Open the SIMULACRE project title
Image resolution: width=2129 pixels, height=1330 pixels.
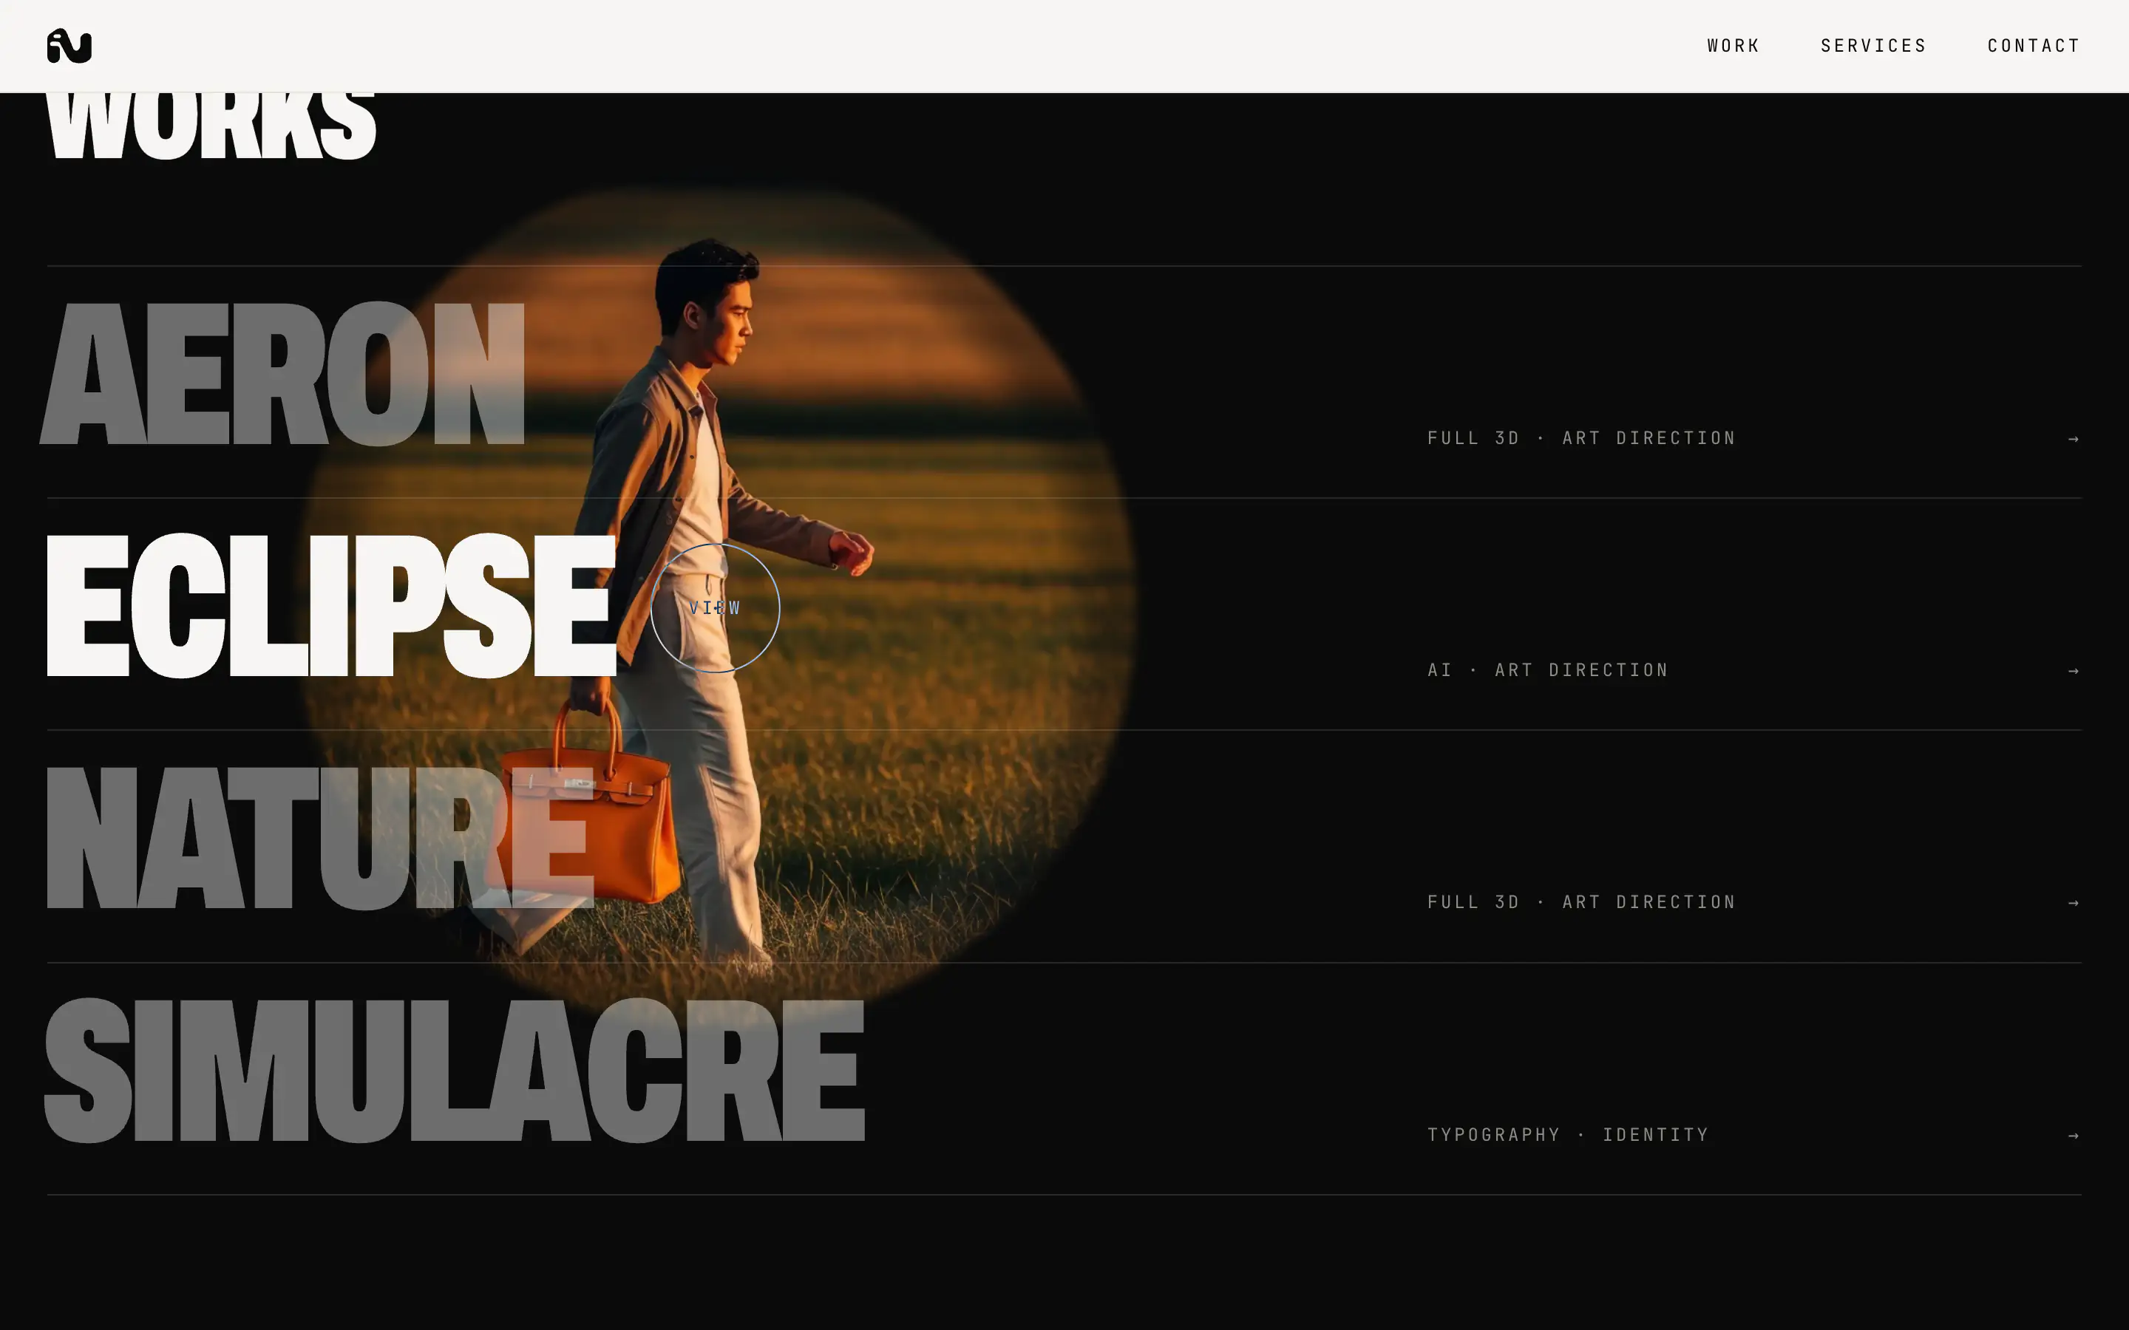click(x=455, y=1070)
